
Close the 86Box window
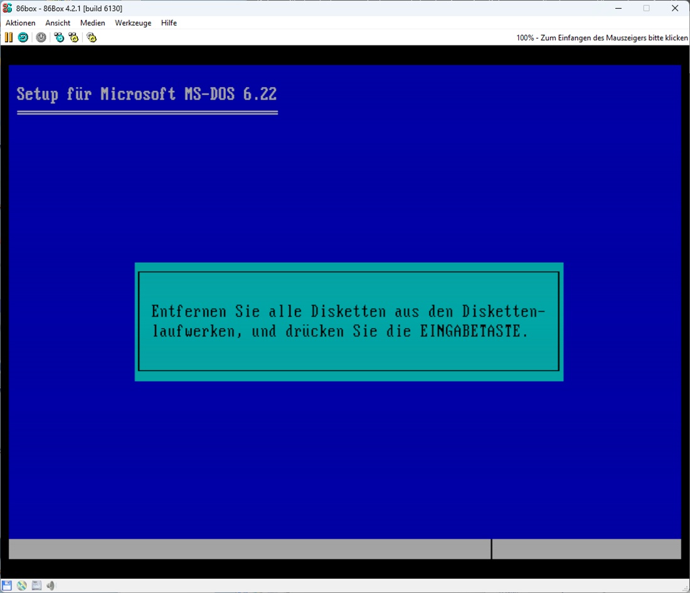pos(675,8)
